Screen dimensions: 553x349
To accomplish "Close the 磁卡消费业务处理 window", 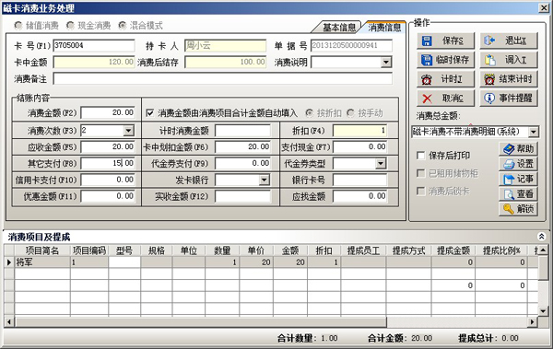I will 544,7.
